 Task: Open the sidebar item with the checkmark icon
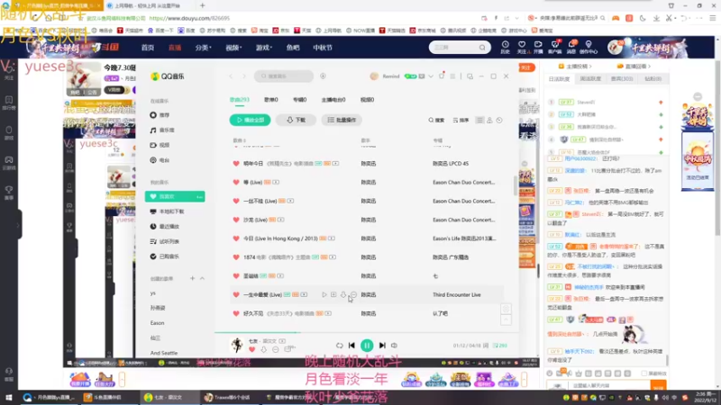165,256
